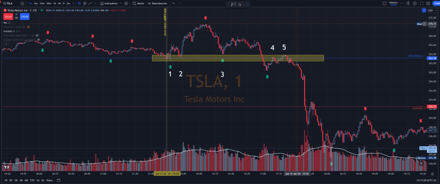Switch to the 15m timeframe
440x184 pixels.
click(42, 3)
